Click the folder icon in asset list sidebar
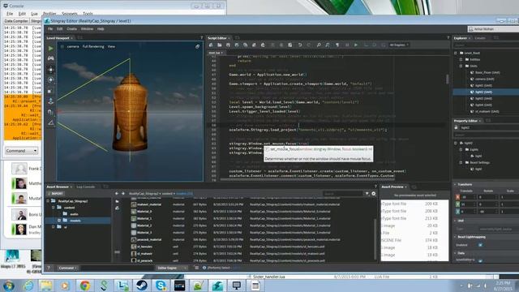 point(117,201)
